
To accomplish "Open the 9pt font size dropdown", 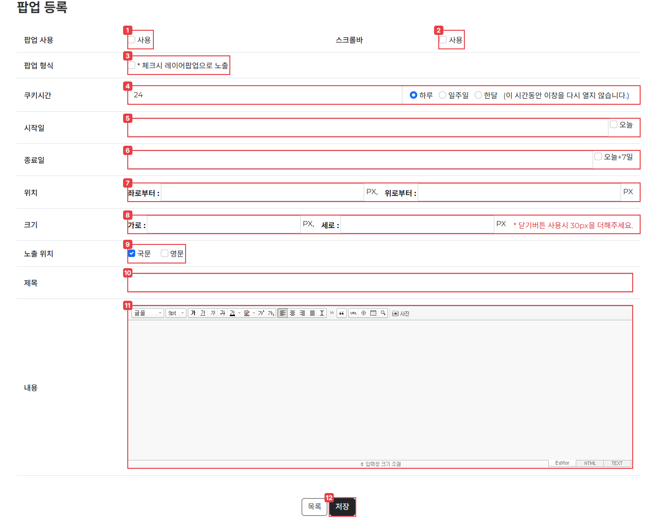I will coord(176,313).
